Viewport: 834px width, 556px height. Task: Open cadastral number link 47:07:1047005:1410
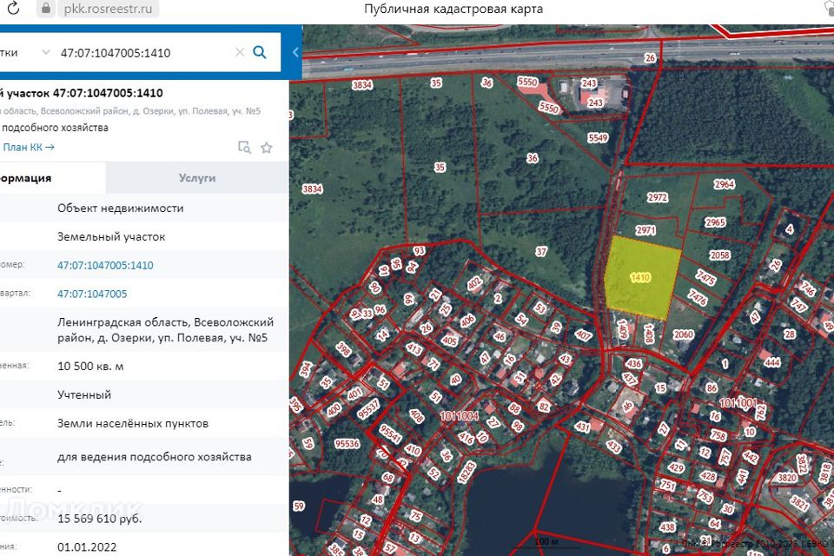[105, 266]
